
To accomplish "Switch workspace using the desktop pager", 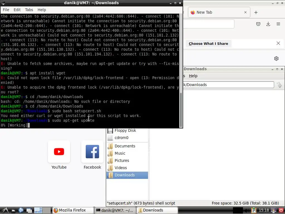I will pyautogui.click(x=43, y=210).
